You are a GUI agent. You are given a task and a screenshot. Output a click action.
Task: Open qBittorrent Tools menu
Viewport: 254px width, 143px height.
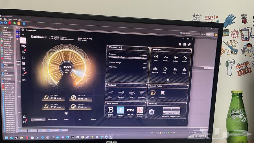(15, 19)
